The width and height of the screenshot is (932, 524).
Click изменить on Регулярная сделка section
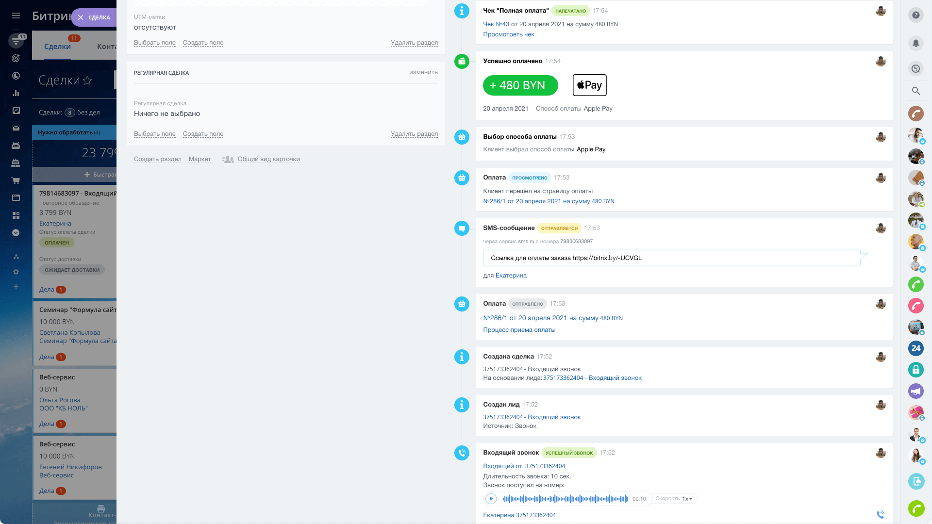(x=423, y=72)
